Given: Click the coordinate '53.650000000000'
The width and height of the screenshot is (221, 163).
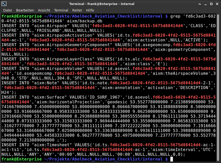Looking at the screenshot, I should [189, 112].
